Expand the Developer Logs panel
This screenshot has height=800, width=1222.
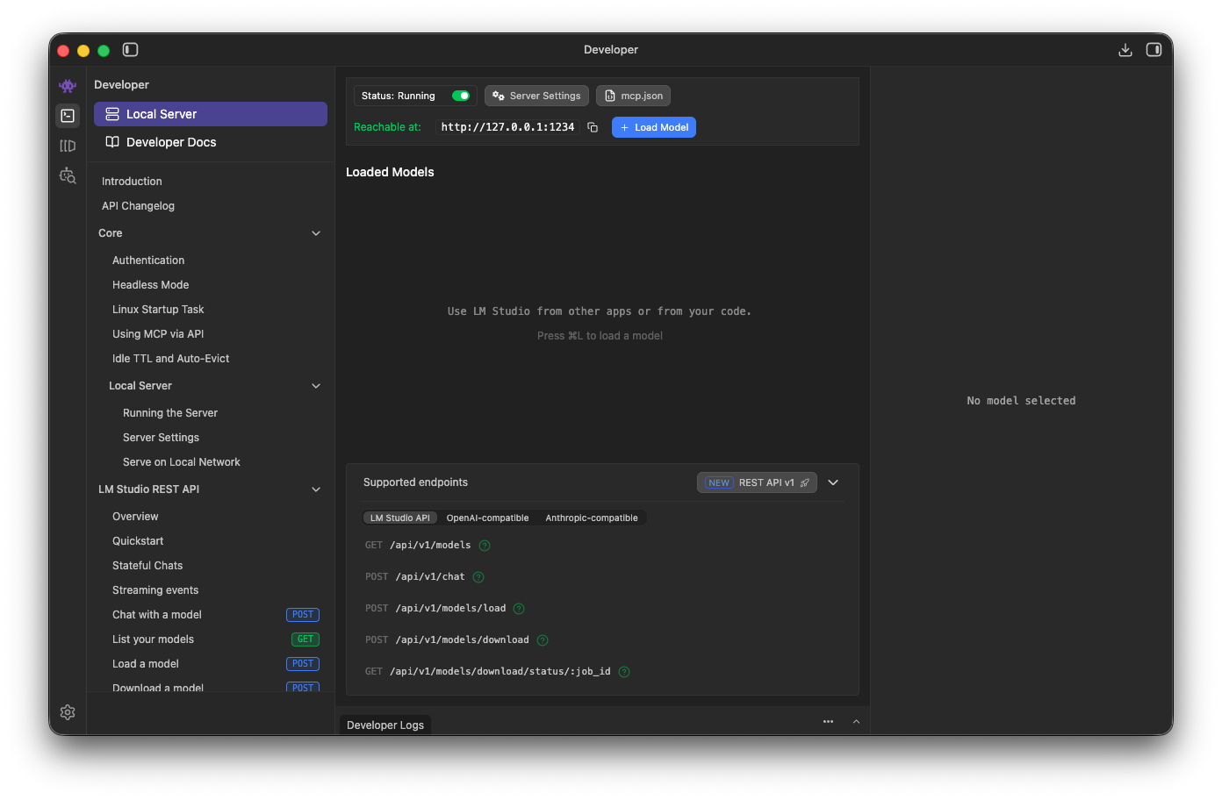(856, 721)
